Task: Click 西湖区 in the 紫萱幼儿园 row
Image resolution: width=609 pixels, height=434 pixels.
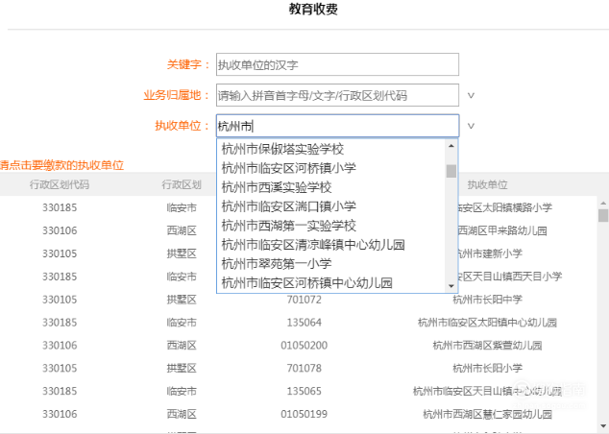Action: click(x=182, y=345)
